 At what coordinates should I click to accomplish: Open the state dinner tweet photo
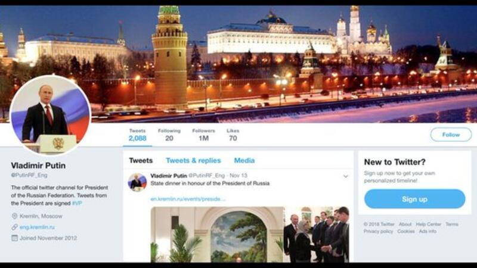[250, 235]
